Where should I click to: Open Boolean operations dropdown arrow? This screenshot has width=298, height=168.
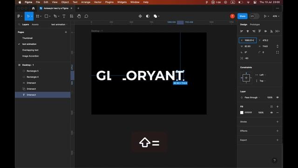(159, 16)
